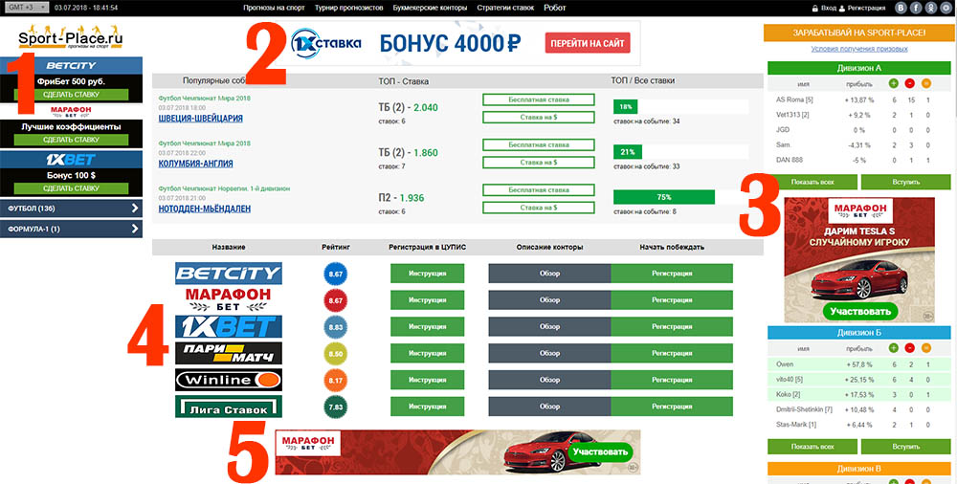Click Бесплатная ставка for Швеция-Швейцария
Viewport: 957px width, 484px height.
click(538, 99)
